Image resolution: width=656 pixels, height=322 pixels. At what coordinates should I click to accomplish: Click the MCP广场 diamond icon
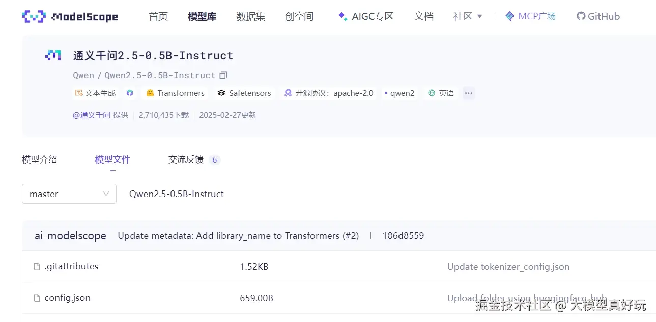point(509,16)
